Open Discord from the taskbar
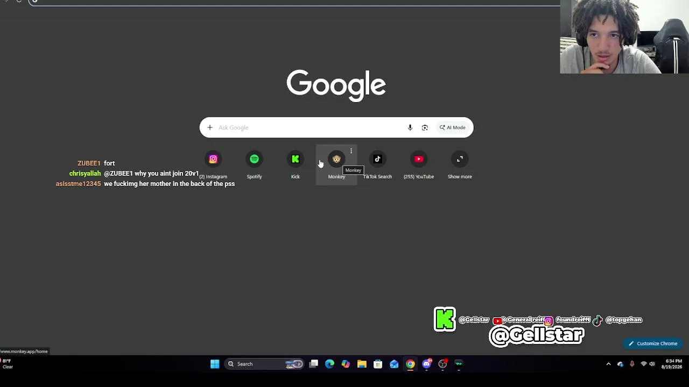This screenshot has height=387, width=689. (x=427, y=364)
